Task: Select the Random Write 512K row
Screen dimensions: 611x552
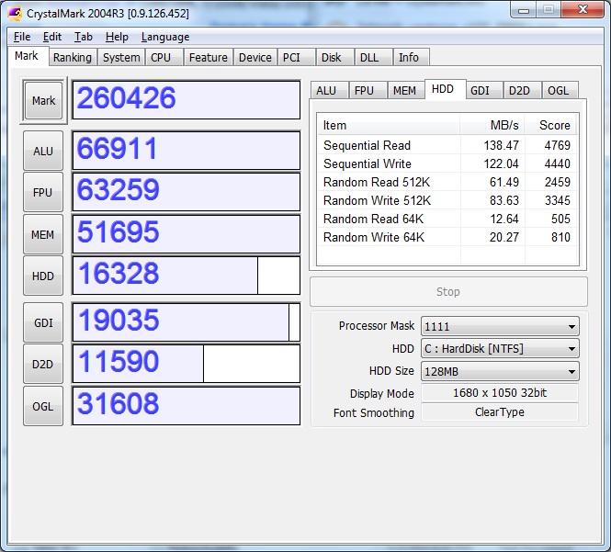Action: (x=447, y=200)
